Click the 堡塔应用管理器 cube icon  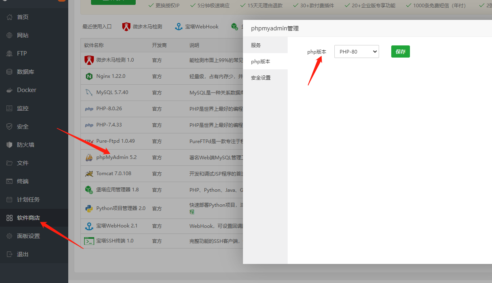click(x=89, y=190)
